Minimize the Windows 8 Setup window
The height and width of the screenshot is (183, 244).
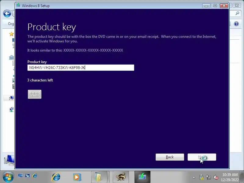[x=206, y=6]
